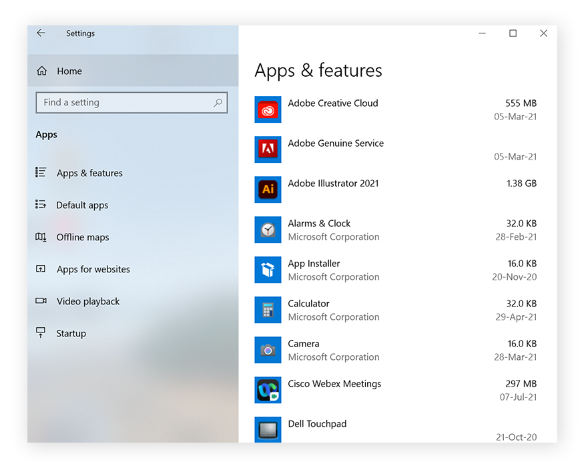Click the search magnifier icon

218,103
